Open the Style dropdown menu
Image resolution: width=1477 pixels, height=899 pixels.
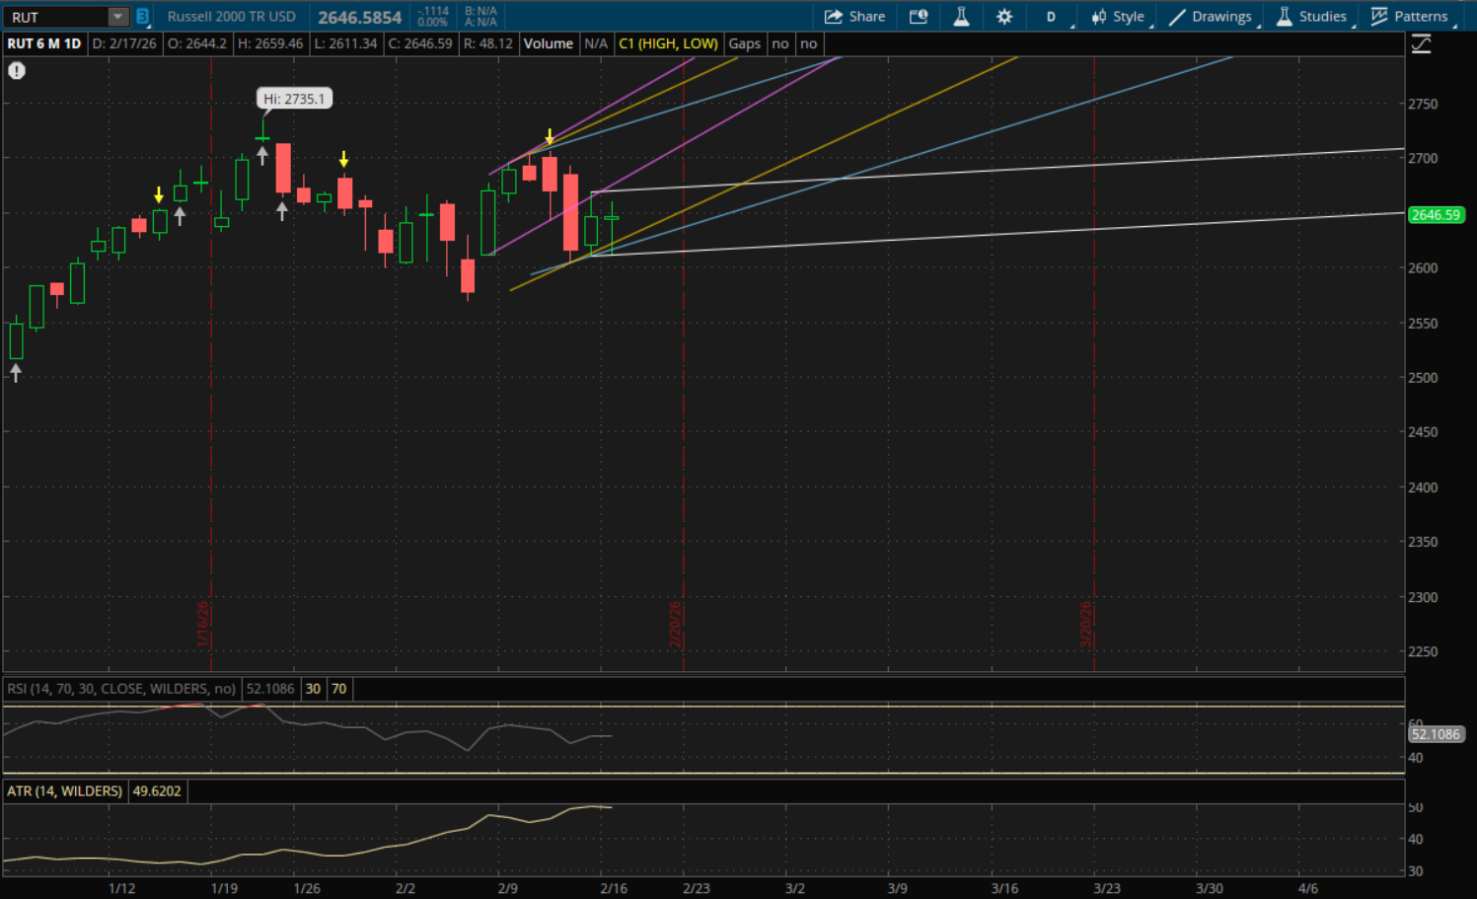tap(1119, 17)
